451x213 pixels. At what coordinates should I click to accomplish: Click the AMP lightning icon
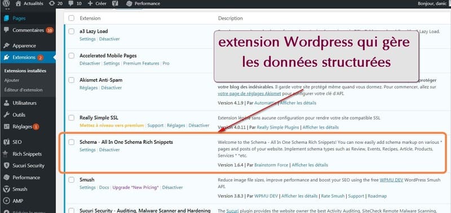[x=6, y=201]
